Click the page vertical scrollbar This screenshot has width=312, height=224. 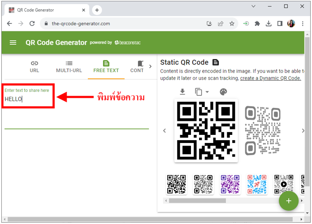[x=307, y=112]
